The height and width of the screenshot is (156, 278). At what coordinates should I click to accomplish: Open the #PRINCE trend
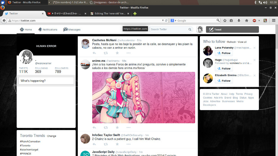[26, 154]
